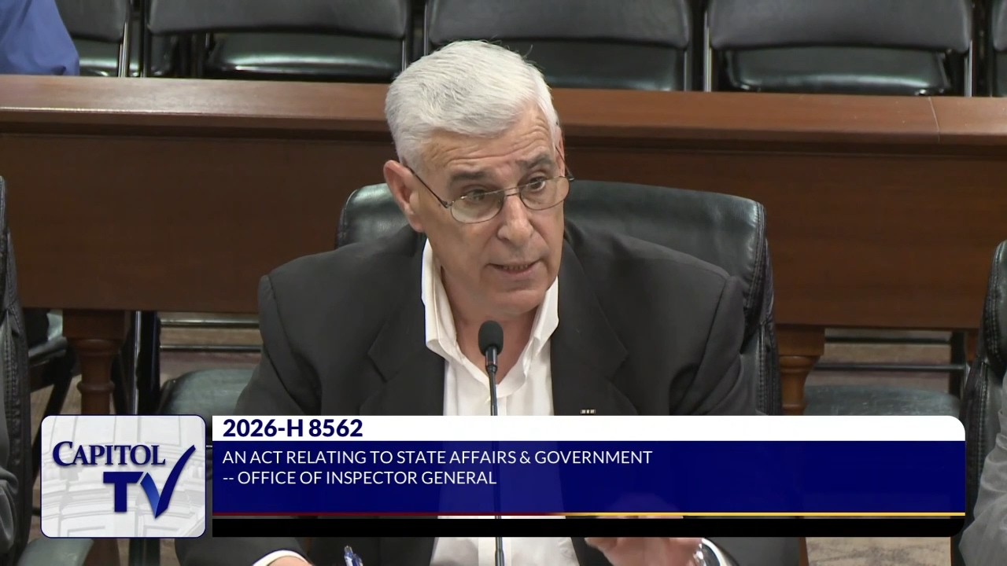1007x566 pixels.
Task: Click the text "-- OFFICE OF INSPECTOR GENERAL"
Action: [359, 477]
